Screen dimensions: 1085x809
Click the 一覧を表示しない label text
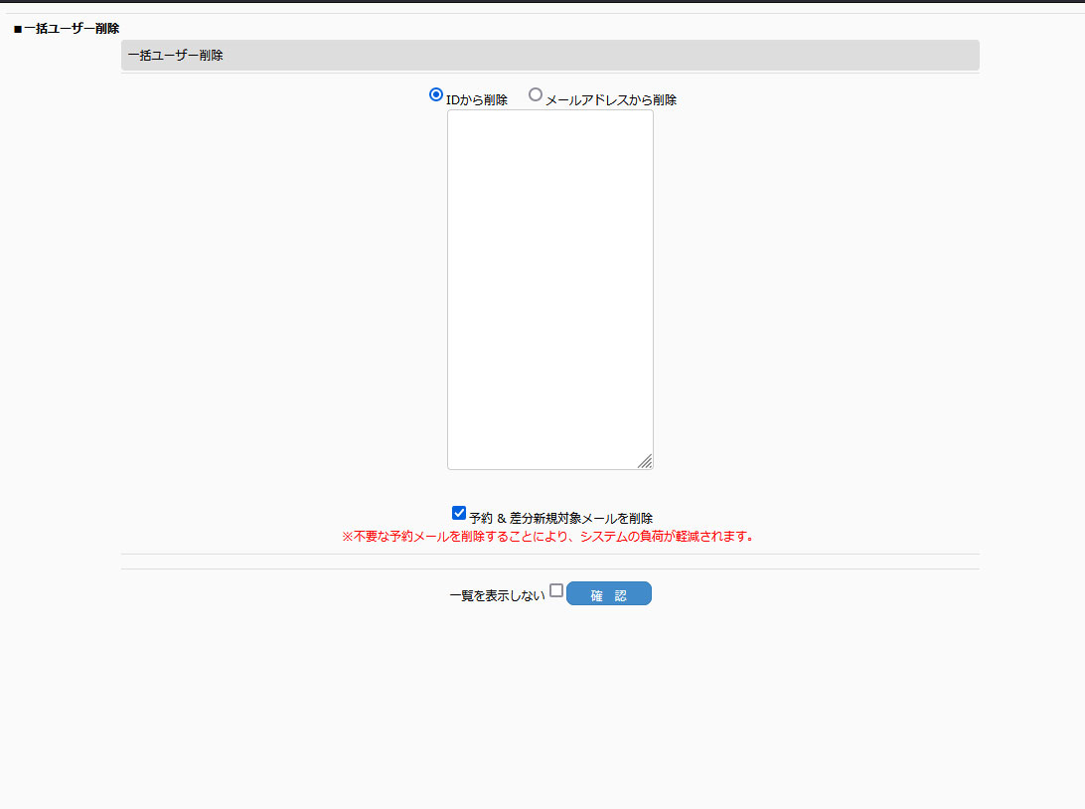pos(497,595)
